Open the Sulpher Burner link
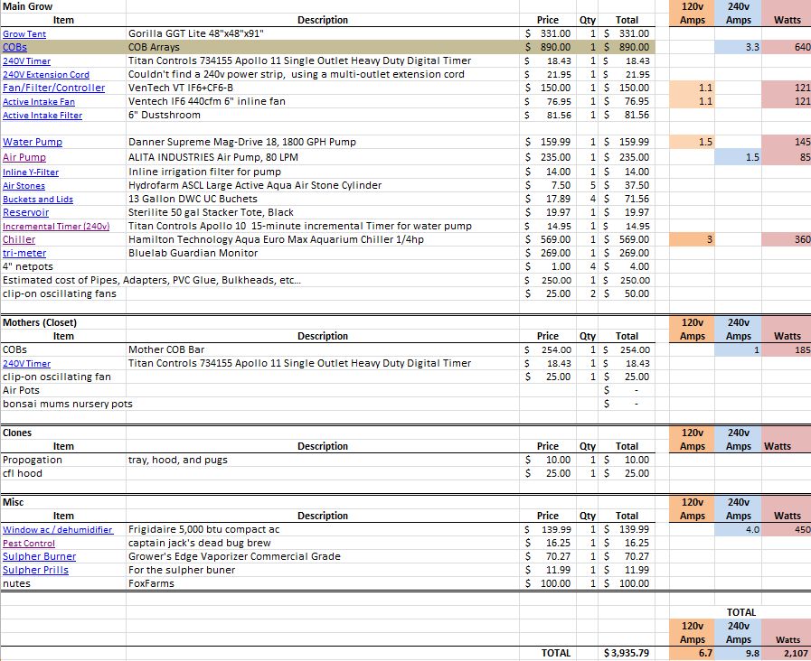Viewport: 811px width, 661px height. click(x=39, y=556)
